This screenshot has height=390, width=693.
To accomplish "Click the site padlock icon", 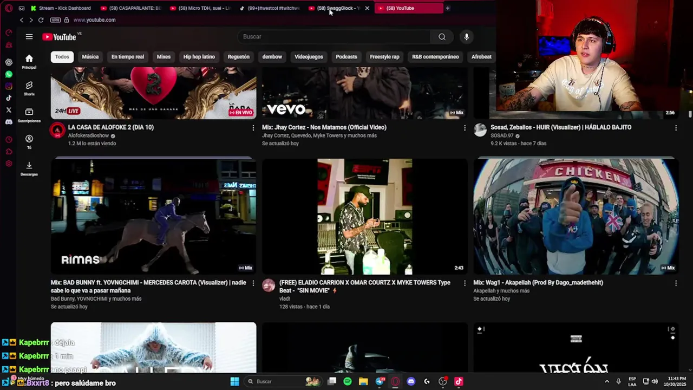I will point(67,20).
